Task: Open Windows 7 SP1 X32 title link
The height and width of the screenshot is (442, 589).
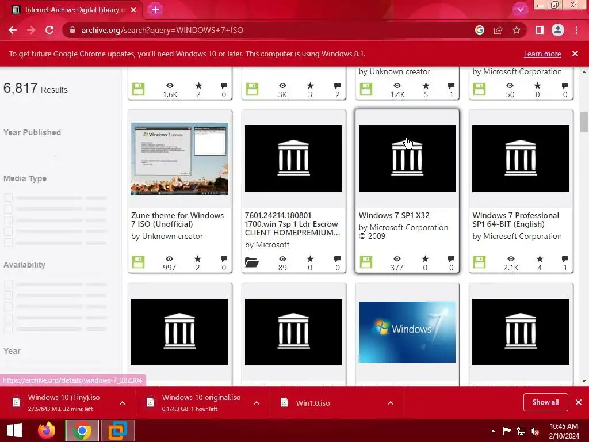Action: [x=394, y=215]
